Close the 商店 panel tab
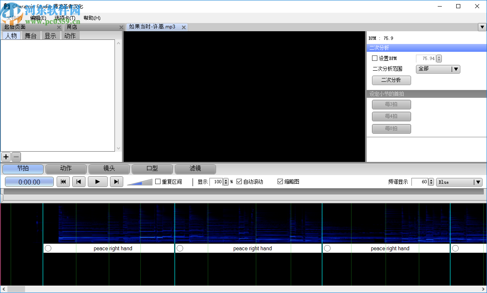Viewport: 487px width, 293px height. coord(121,27)
